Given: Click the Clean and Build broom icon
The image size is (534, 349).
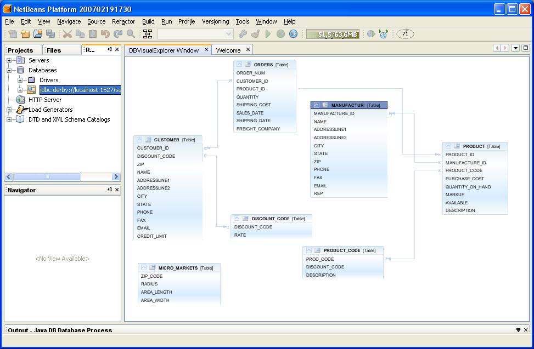Looking at the screenshot, I should (255, 33).
